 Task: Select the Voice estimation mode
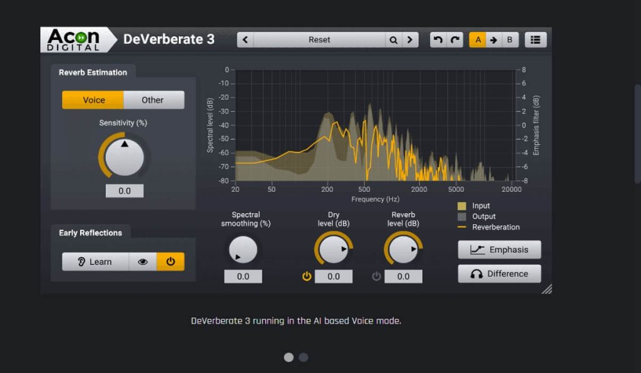tap(93, 100)
